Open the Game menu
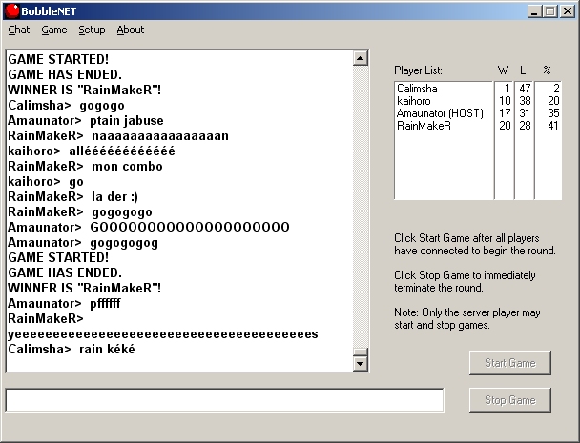580x443 pixels. pyautogui.click(x=54, y=30)
